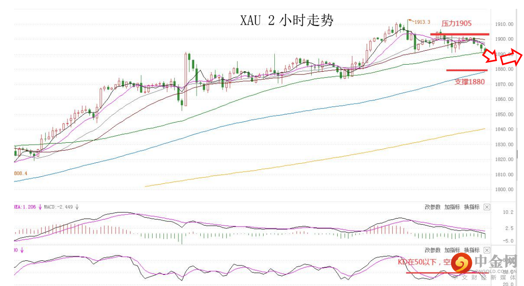Click the red upward-pointing hollow arrow at right edge
The width and height of the screenshot is (524, 286).
point(516,57)
